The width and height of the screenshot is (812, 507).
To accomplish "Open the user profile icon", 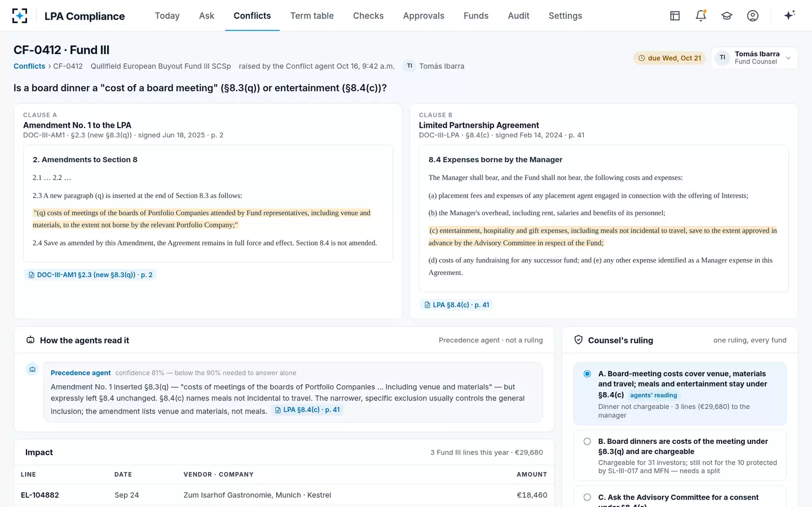I will 753,16.
